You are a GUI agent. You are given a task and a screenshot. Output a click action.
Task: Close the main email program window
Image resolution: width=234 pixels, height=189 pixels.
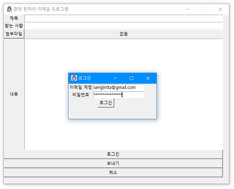[x=220, y=9]
